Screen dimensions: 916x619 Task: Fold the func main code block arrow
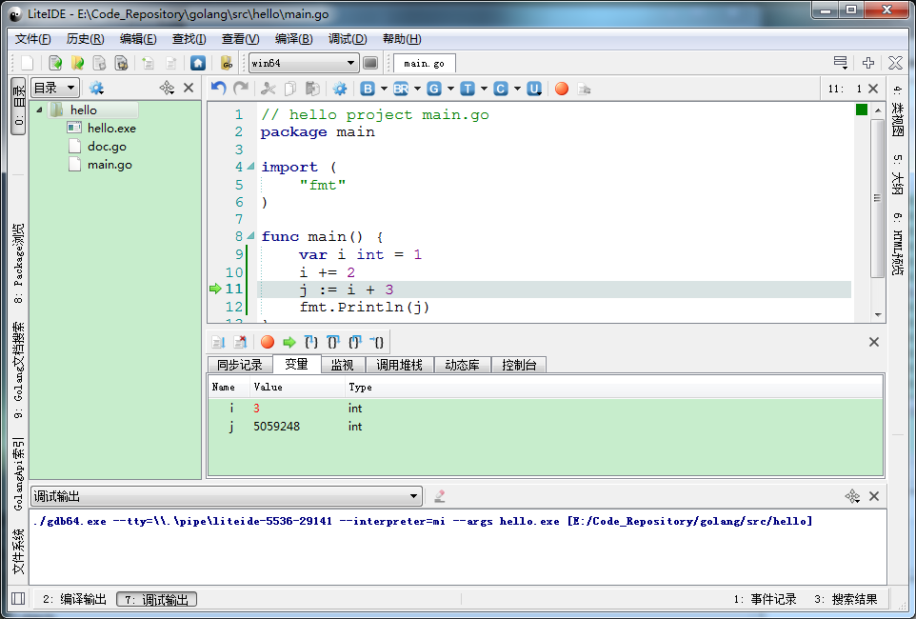(250, 236)
